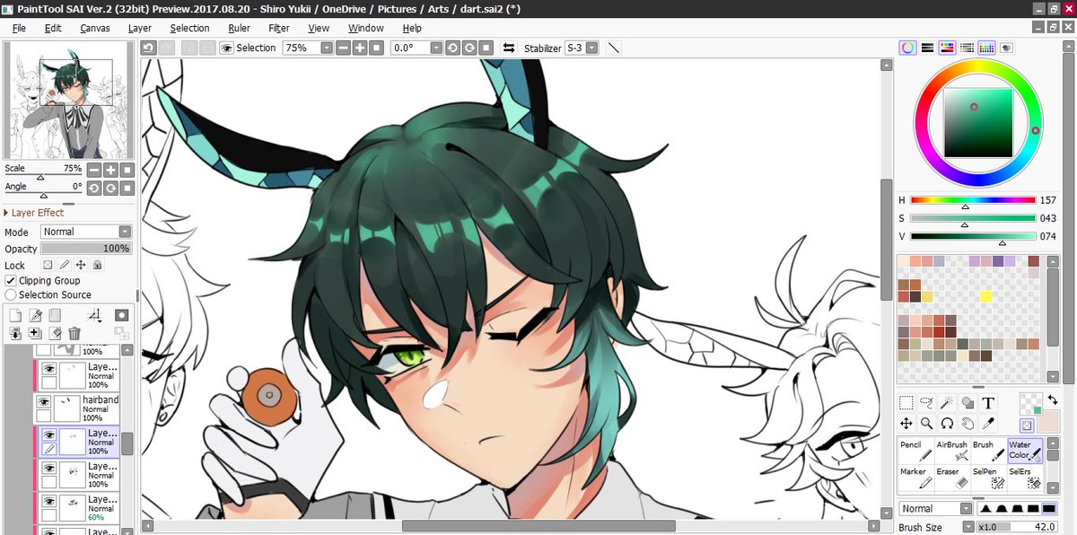1077x535 pixels.
Task: Toggle the Clipping Group checkbox
Action: pyautogui.click(x=11, y=280)
